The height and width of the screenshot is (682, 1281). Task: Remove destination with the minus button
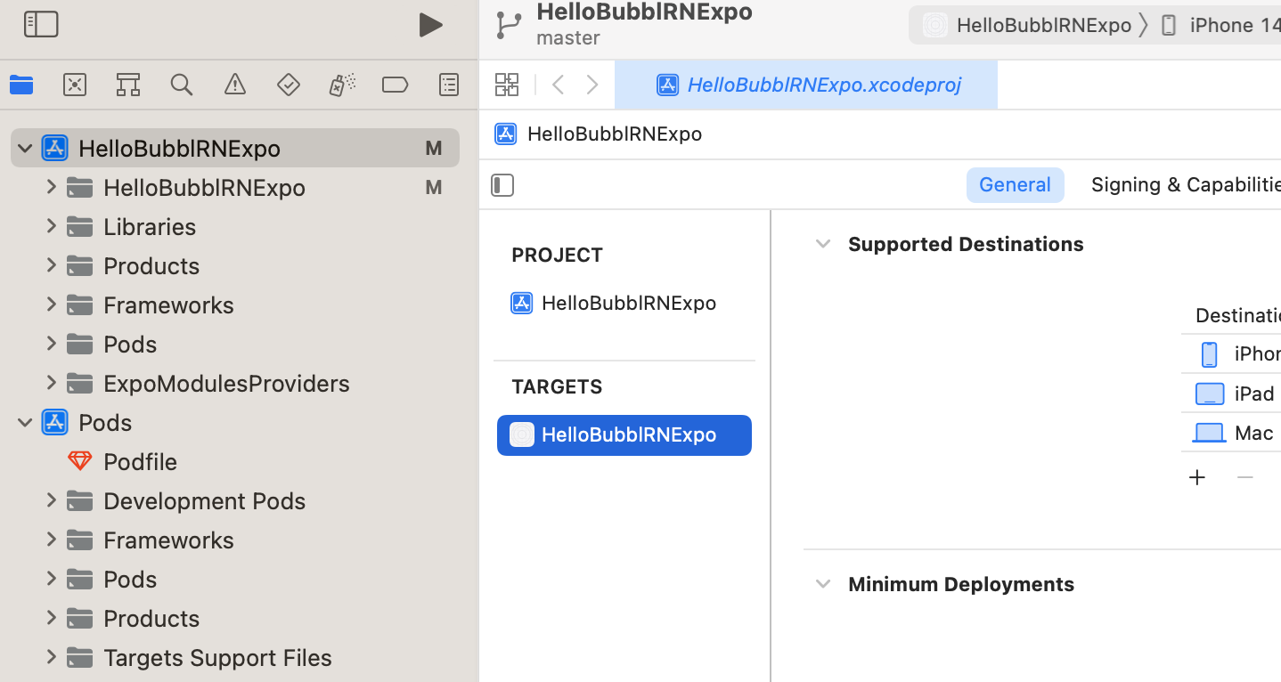tap(1245, 477)
